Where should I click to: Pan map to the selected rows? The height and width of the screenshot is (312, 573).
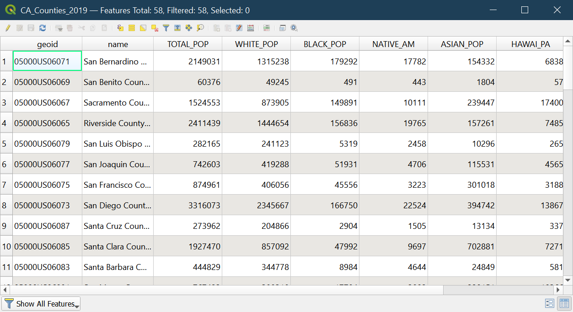(x=189, y=28)
